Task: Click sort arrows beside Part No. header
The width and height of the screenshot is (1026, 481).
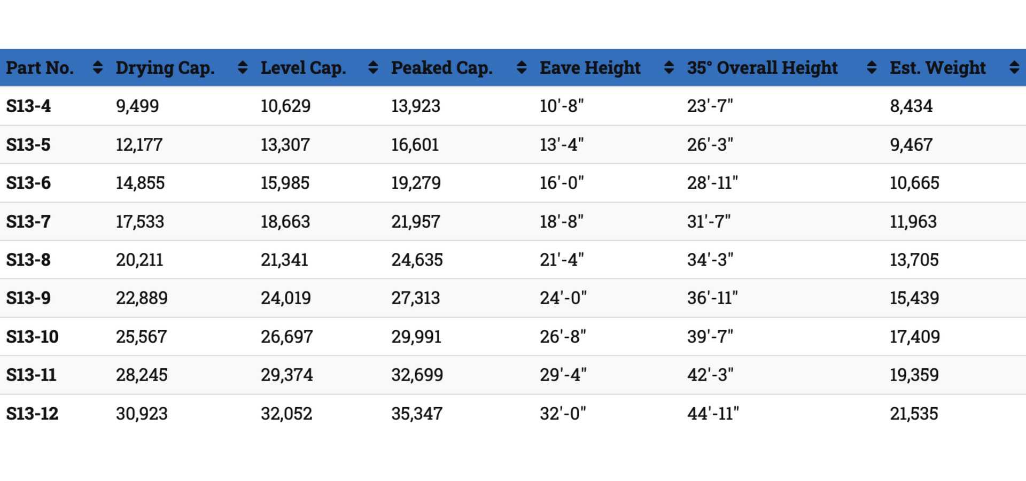Action: tap(97, 67)
